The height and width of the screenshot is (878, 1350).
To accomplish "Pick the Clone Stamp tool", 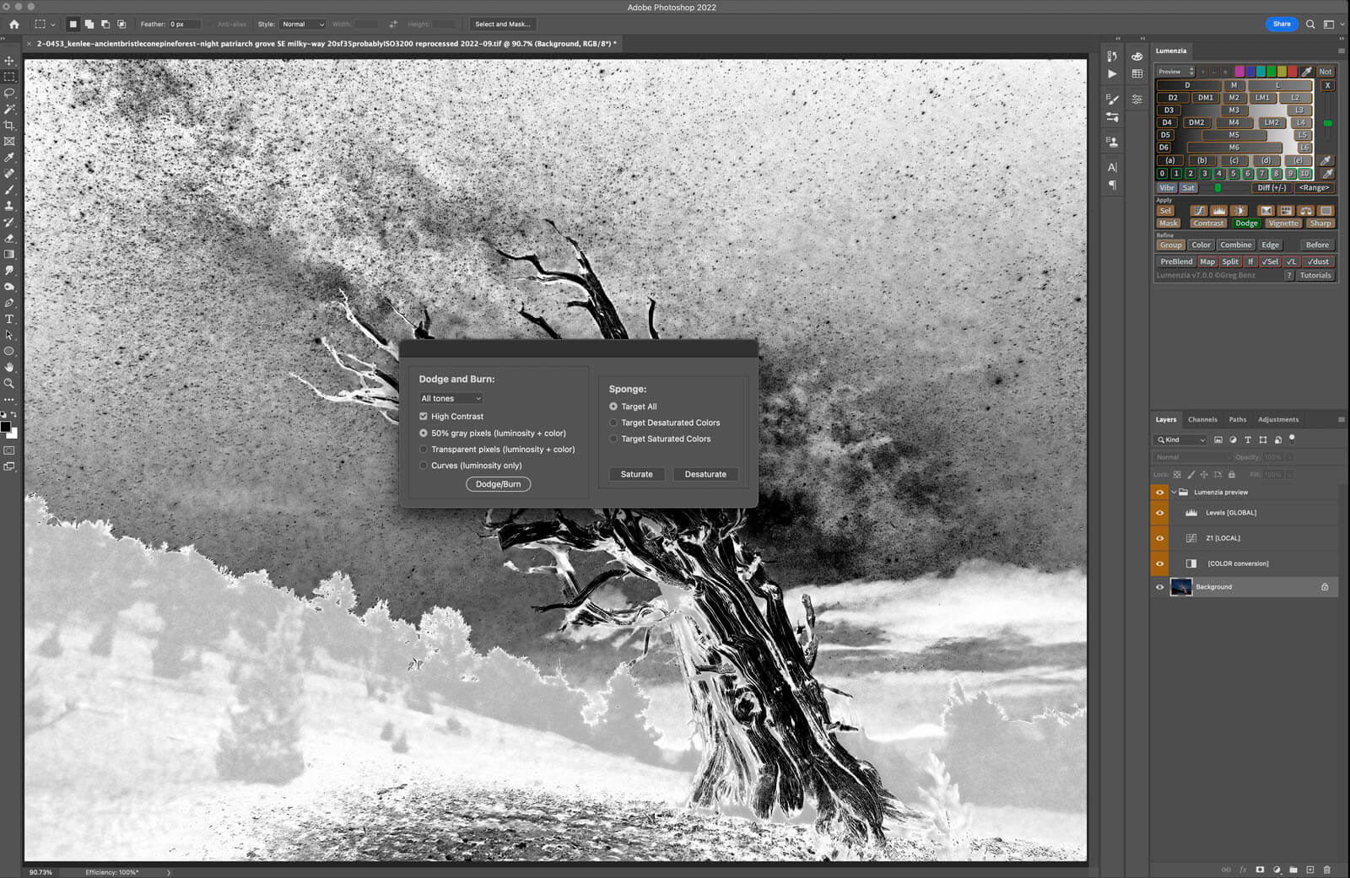I will click(9, 206).
